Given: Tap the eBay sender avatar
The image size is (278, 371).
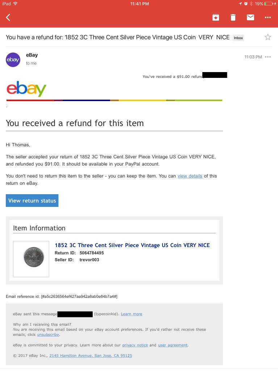Looking at the screenshot, I should click(13, 60).
